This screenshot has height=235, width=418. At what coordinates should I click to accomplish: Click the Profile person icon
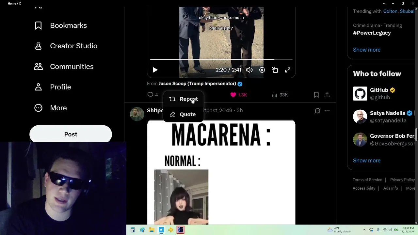[39, 87]
